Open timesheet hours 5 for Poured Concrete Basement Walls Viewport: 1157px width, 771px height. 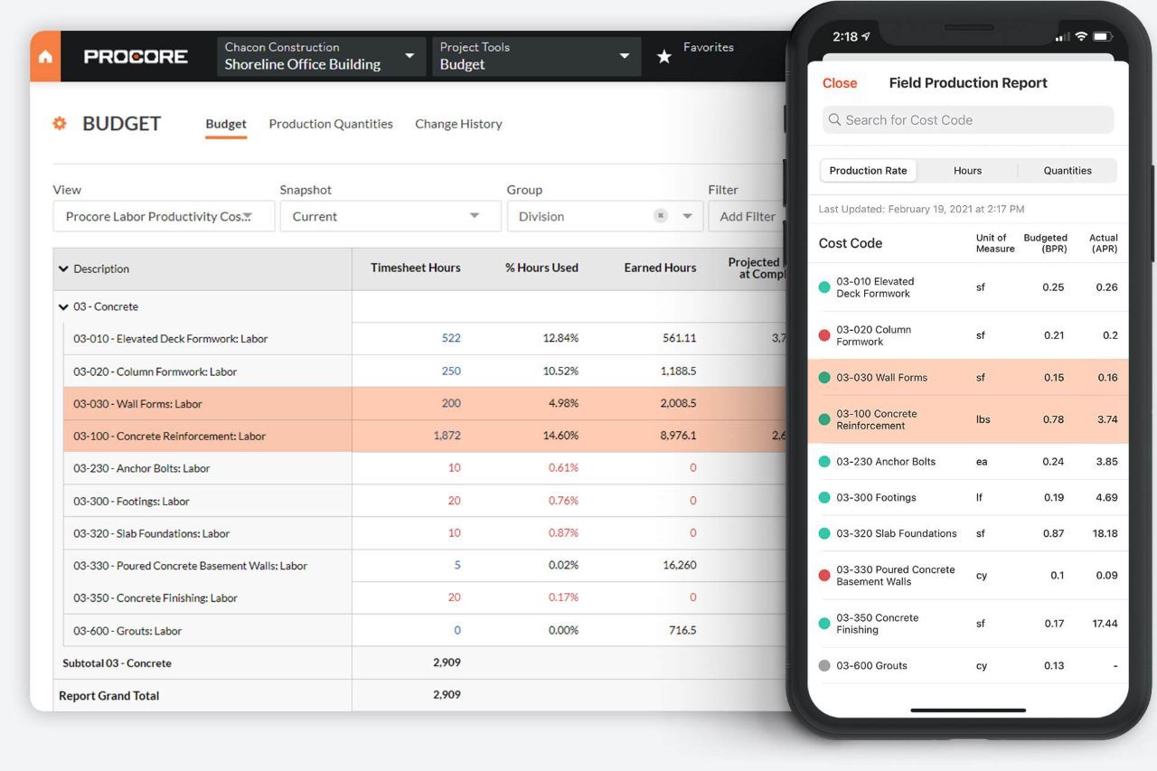[457, 565]
